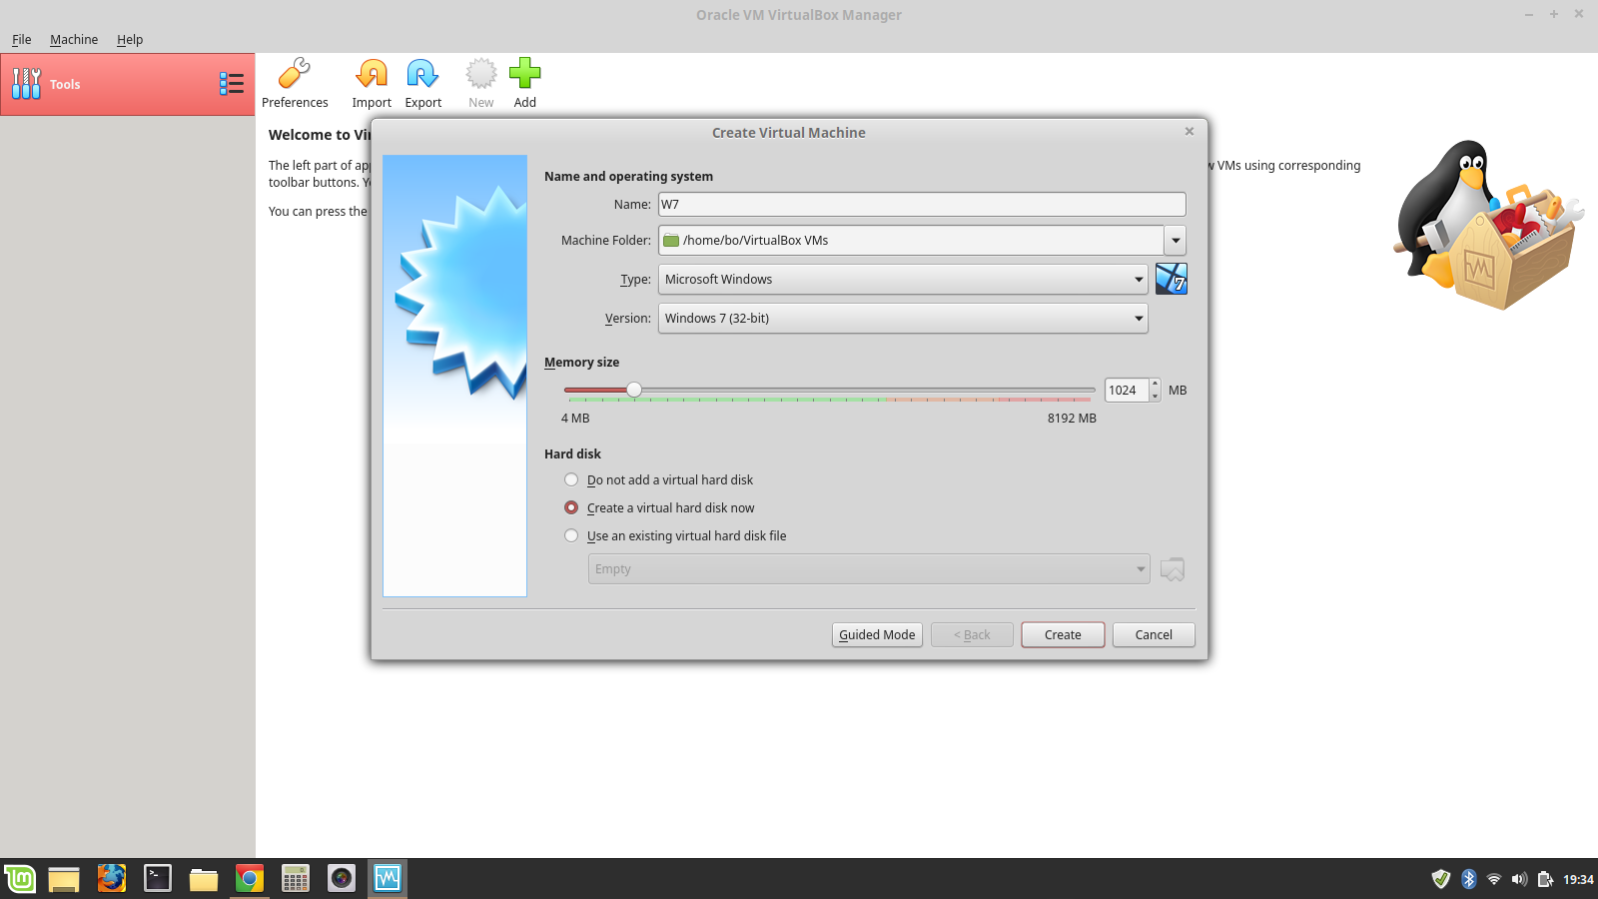1598x899 pixels.
Task: Switch to Guided Mode
Action: pos(877,635)
